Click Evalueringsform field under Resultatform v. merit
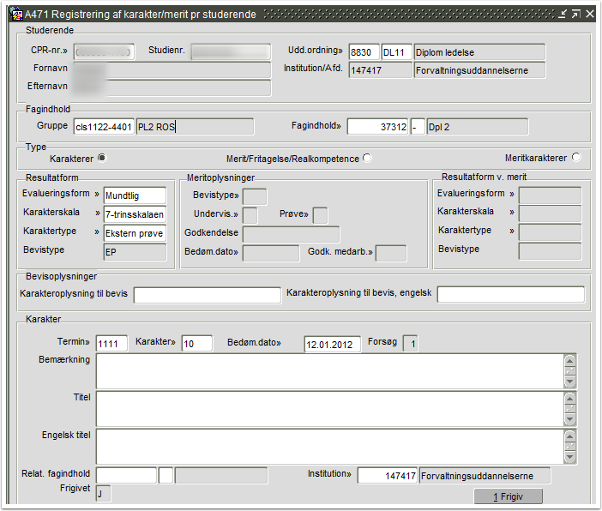 [x=550, y=195]
